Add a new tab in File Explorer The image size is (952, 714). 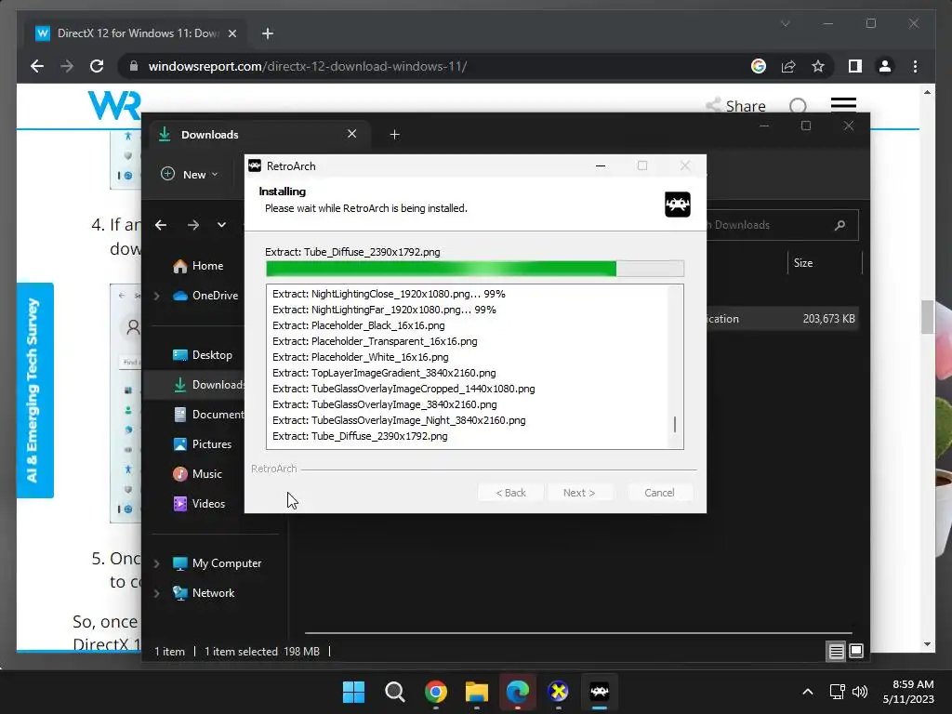coord(394,134)
